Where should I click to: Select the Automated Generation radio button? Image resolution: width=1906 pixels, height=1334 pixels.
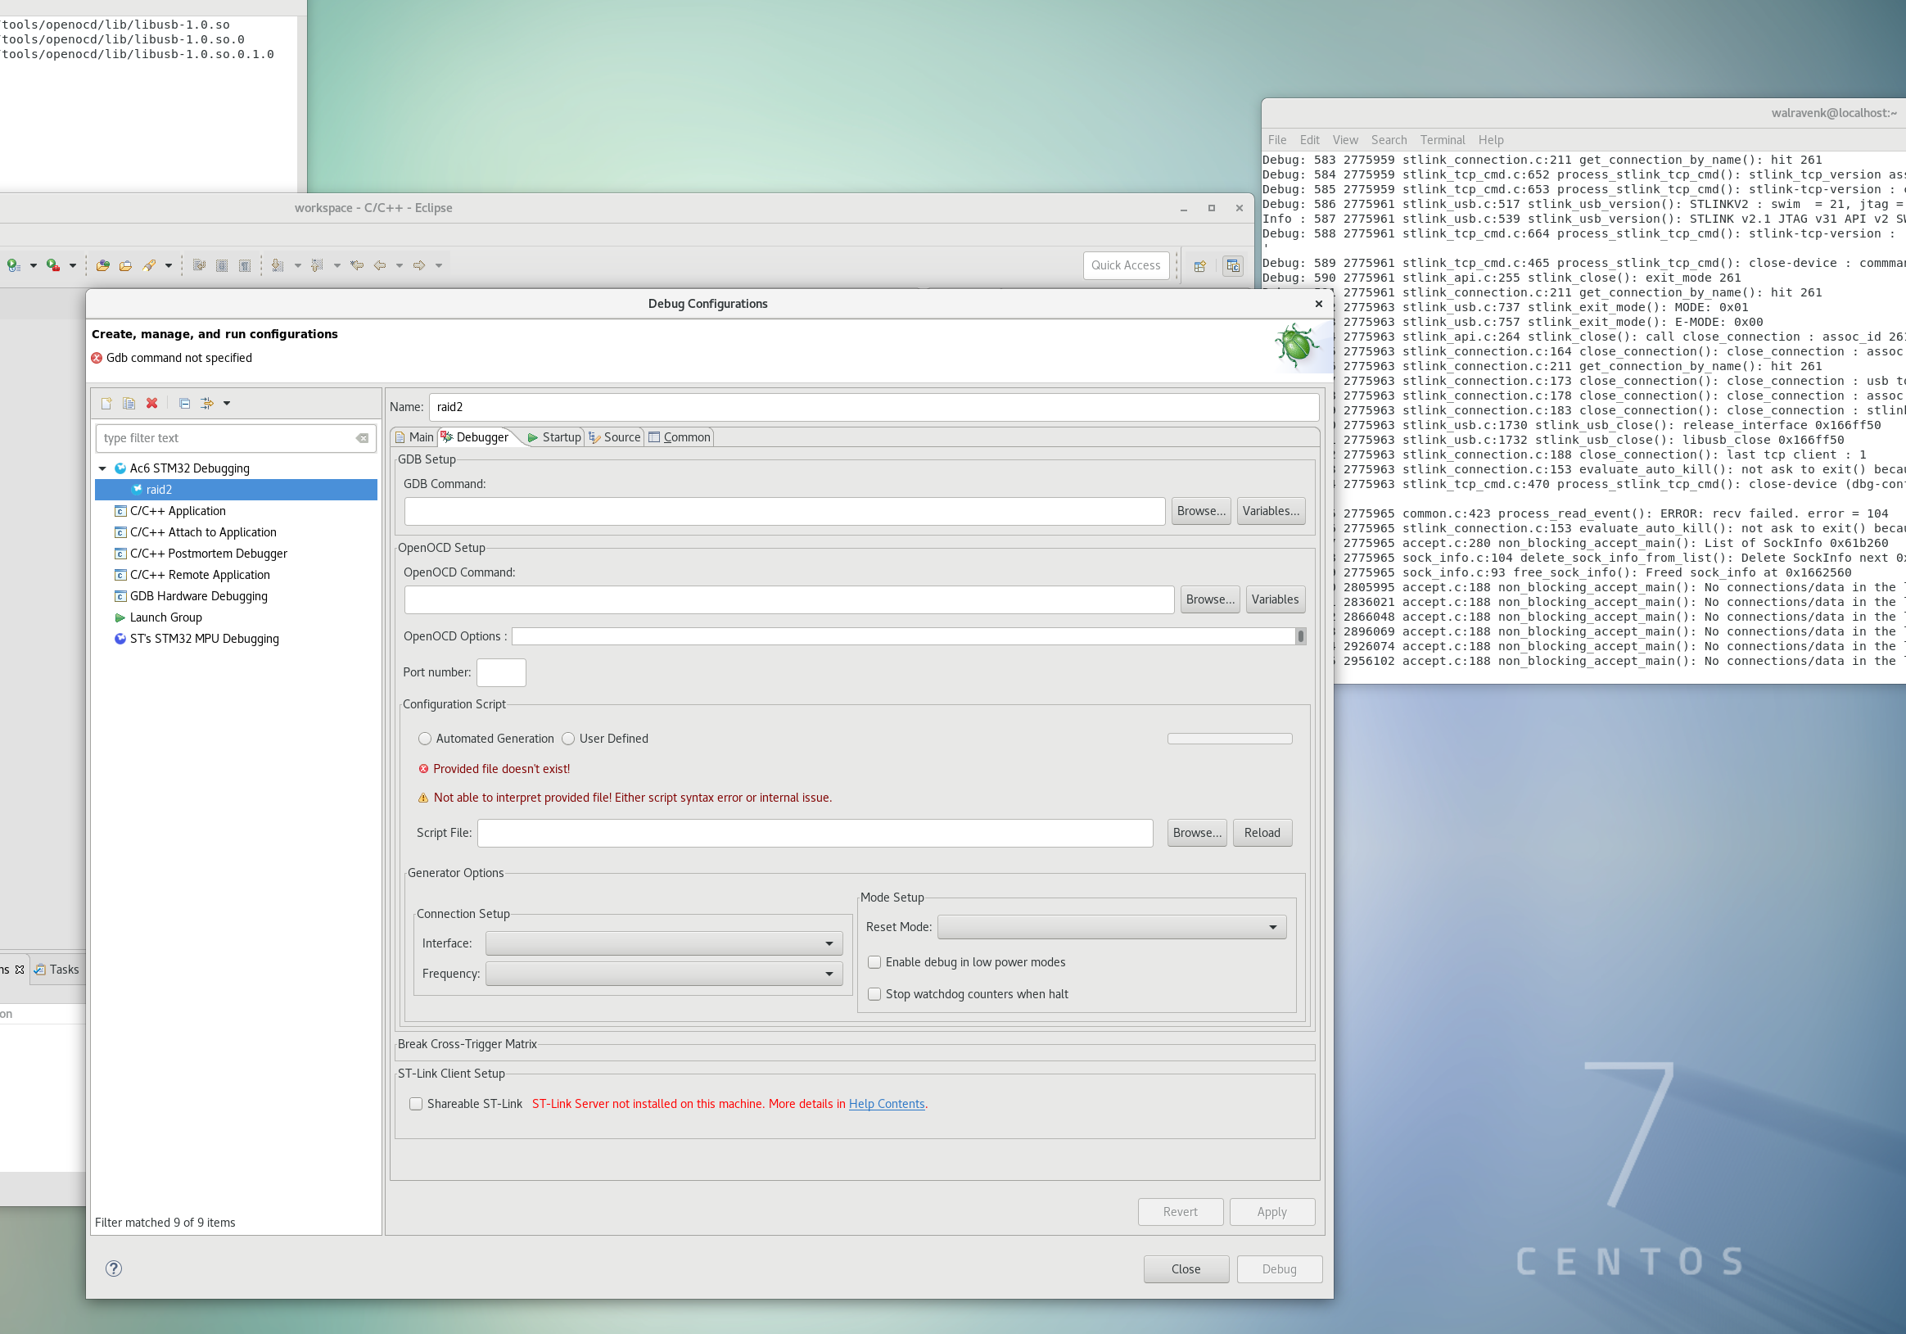point(425,738)
